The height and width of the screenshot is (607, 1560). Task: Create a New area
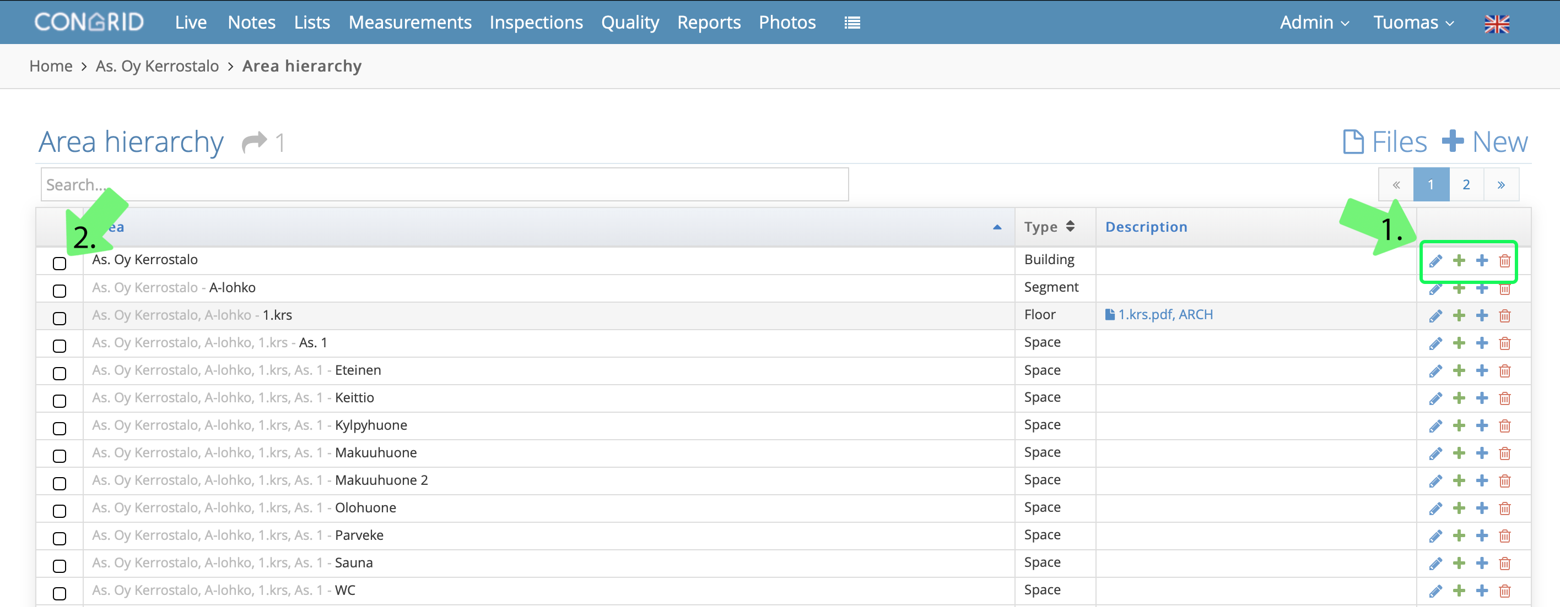[1485, 142]
